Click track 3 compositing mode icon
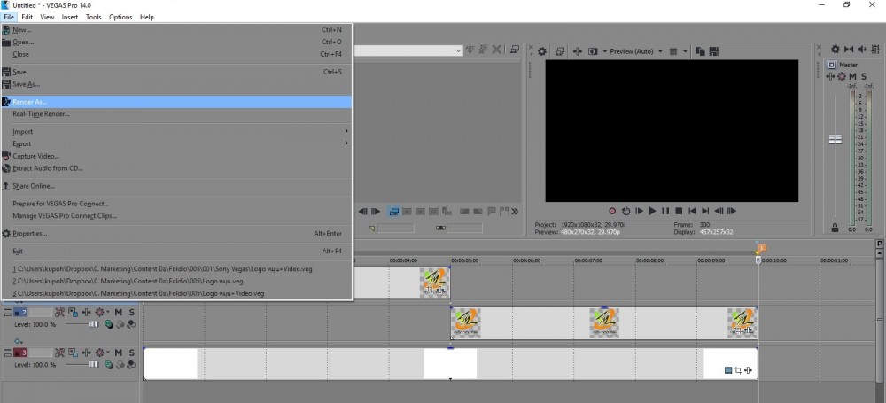This screenshot has width=886, height=403. [x=108, y=365]
